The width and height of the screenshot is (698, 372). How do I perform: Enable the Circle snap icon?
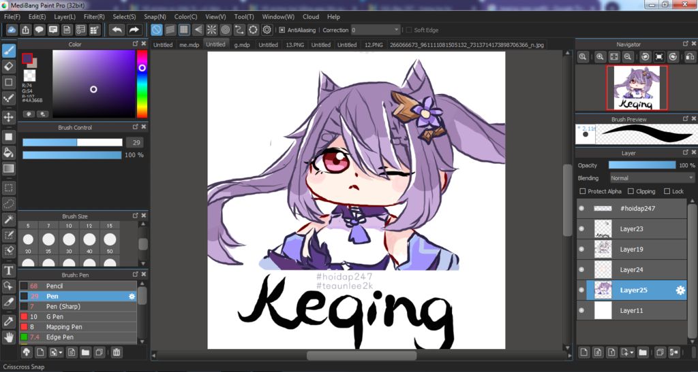(225, 30)
